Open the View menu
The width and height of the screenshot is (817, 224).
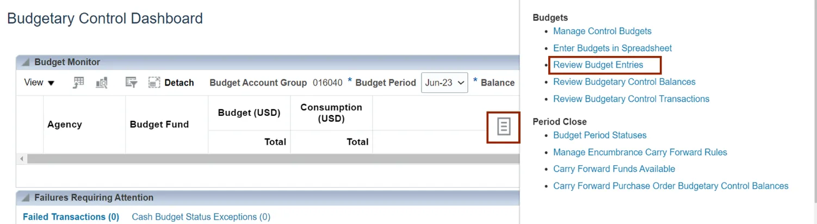[x=40, y=83]
